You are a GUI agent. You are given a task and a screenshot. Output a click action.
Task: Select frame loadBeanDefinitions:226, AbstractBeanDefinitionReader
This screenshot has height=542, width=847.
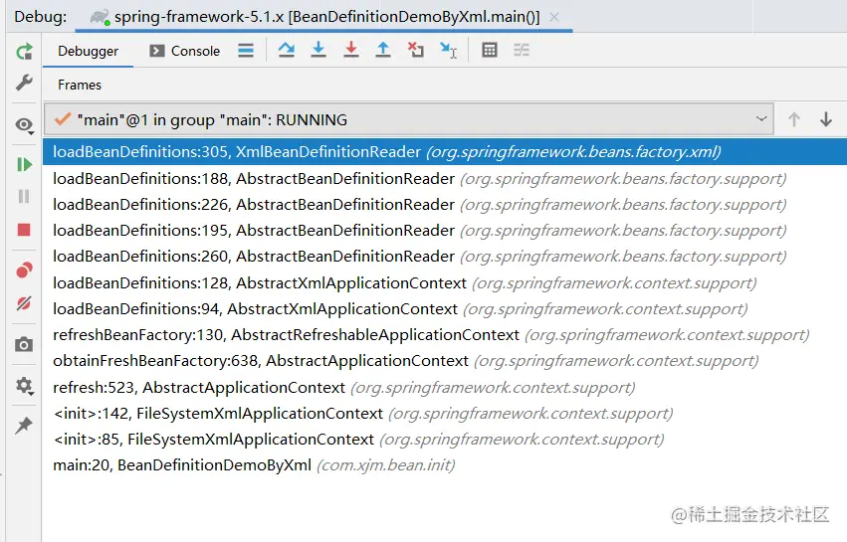click(x=445, y=205)
